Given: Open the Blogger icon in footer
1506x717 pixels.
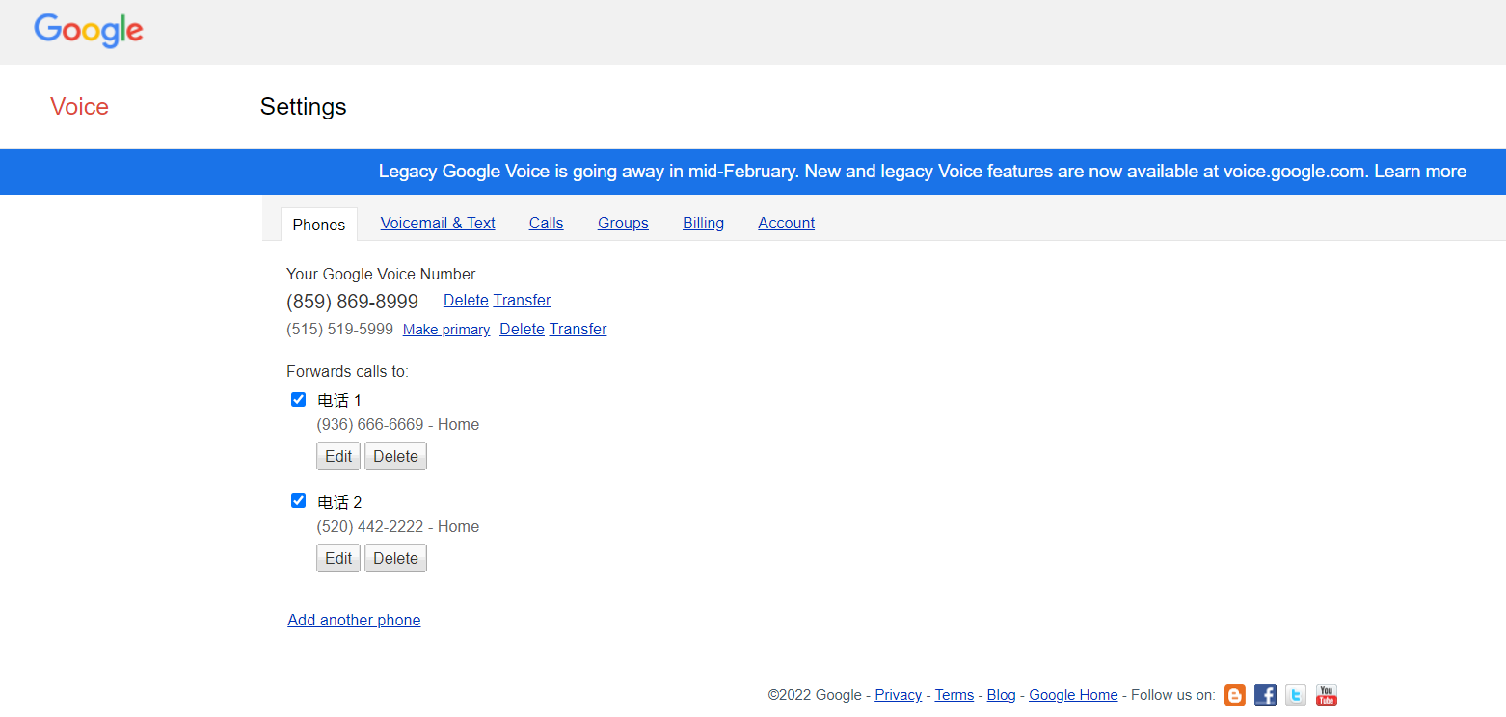Looking at the screenshot, I should (1235, 695).
